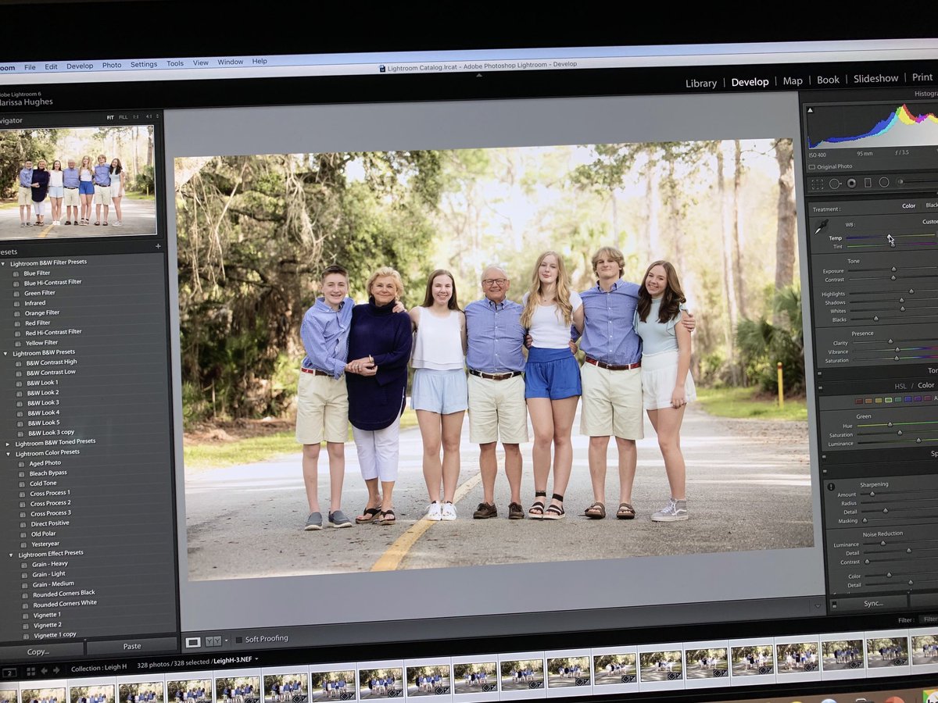Image resolution: width=938 pixels, height=703 pixels.
Task: Adjust the Exposure slider
Action: click(x=893, y=269)
